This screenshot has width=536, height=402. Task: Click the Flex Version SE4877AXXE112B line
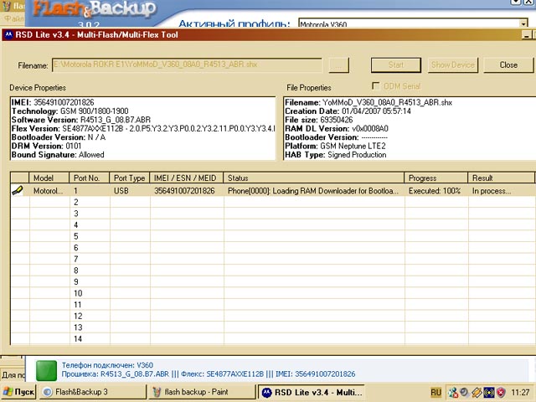coord(143,129)
